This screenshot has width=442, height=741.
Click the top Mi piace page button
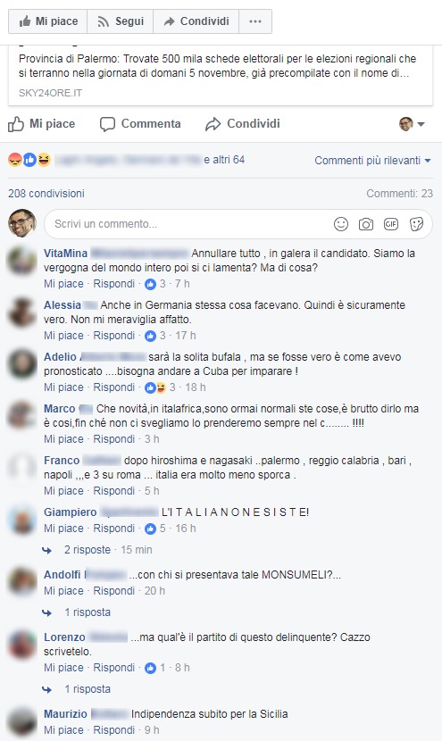click(x=47, y=21)
